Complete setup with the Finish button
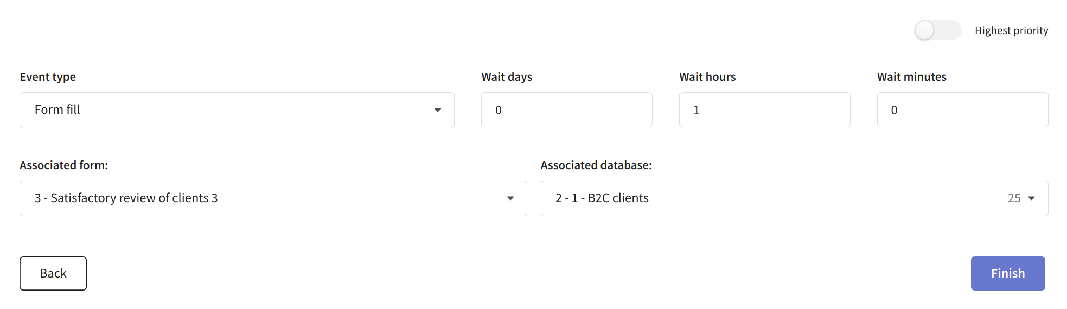The width and height of the screenshot is (1067, 309). click(1008, 273)
